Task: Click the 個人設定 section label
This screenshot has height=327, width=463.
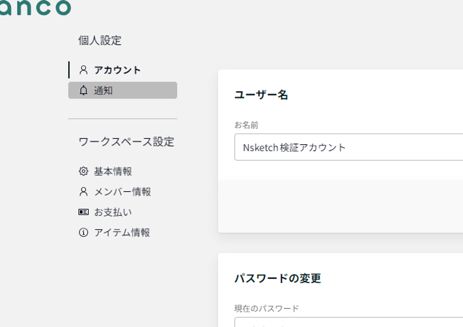Action: tap(100, 40)
